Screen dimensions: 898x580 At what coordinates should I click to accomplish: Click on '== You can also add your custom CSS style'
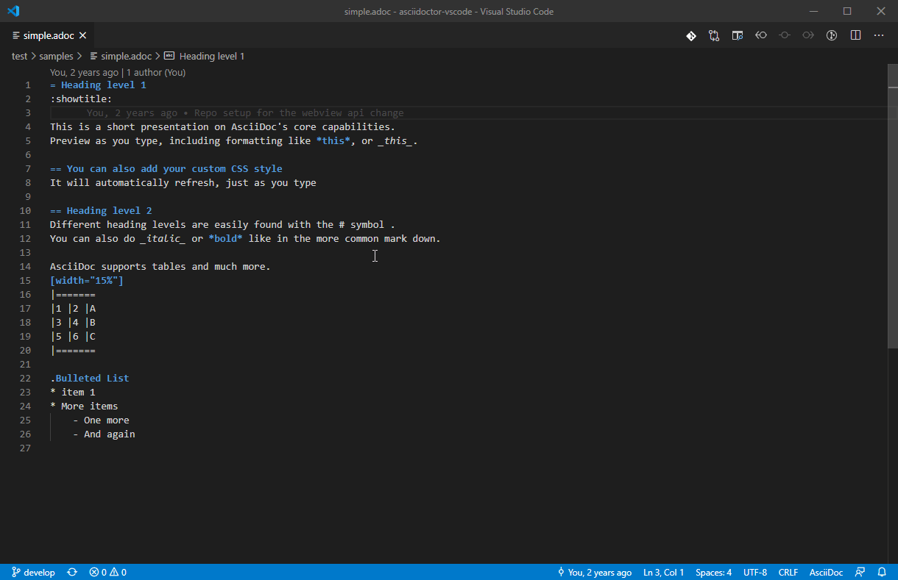tap(166, 169)
